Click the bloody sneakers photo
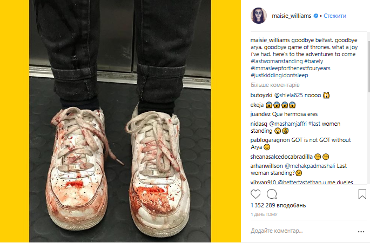This screenshot has width=370, height=243. point(120,122)
